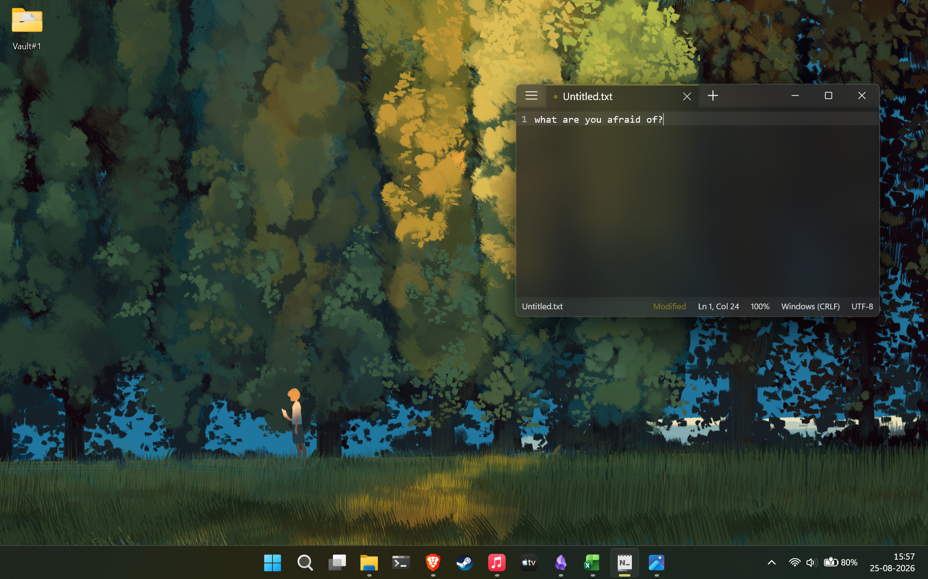Click line number 1 in the gutter
928x579 pixels.
point(524,119)
